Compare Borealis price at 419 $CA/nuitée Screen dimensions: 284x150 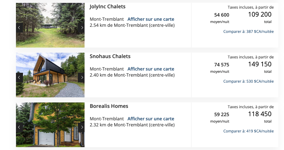coord(248,131)
